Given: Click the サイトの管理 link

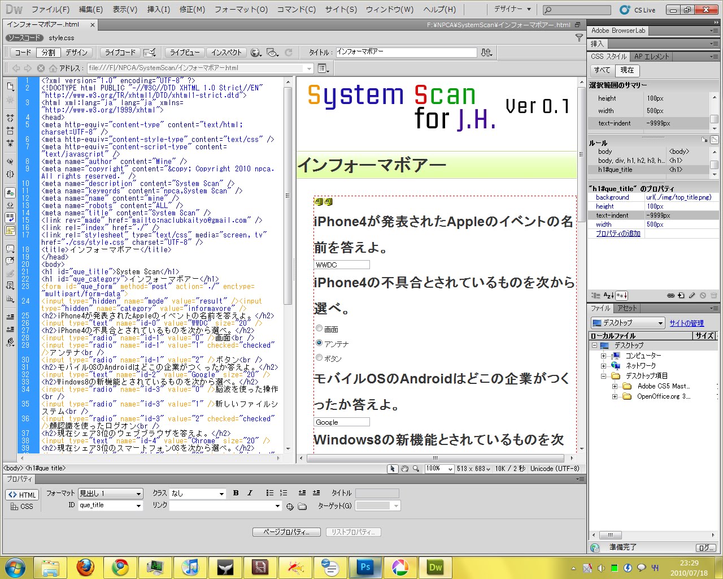Looking at the screenshot, I should tap(686, 323).
